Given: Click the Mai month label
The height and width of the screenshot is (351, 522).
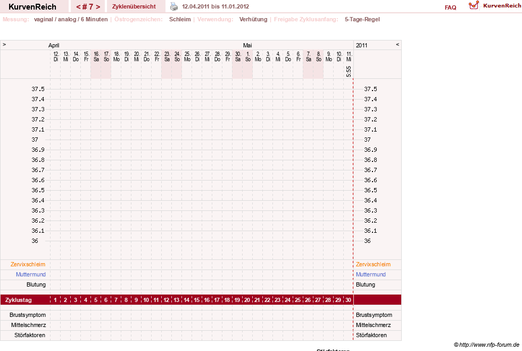Looking at the screenshot, I should 247,45.
